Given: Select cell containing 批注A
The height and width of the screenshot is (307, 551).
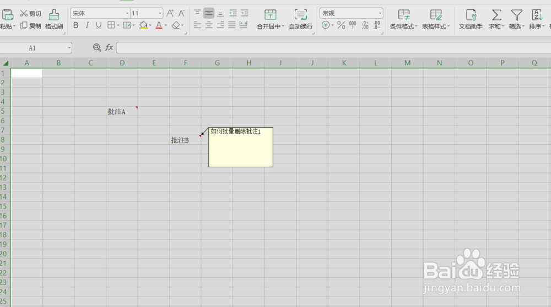Looking at the screenshot, I should 122,111.
